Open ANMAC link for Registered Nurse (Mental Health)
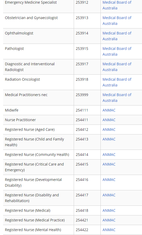 pyautogui.click(x=109, y=230)
